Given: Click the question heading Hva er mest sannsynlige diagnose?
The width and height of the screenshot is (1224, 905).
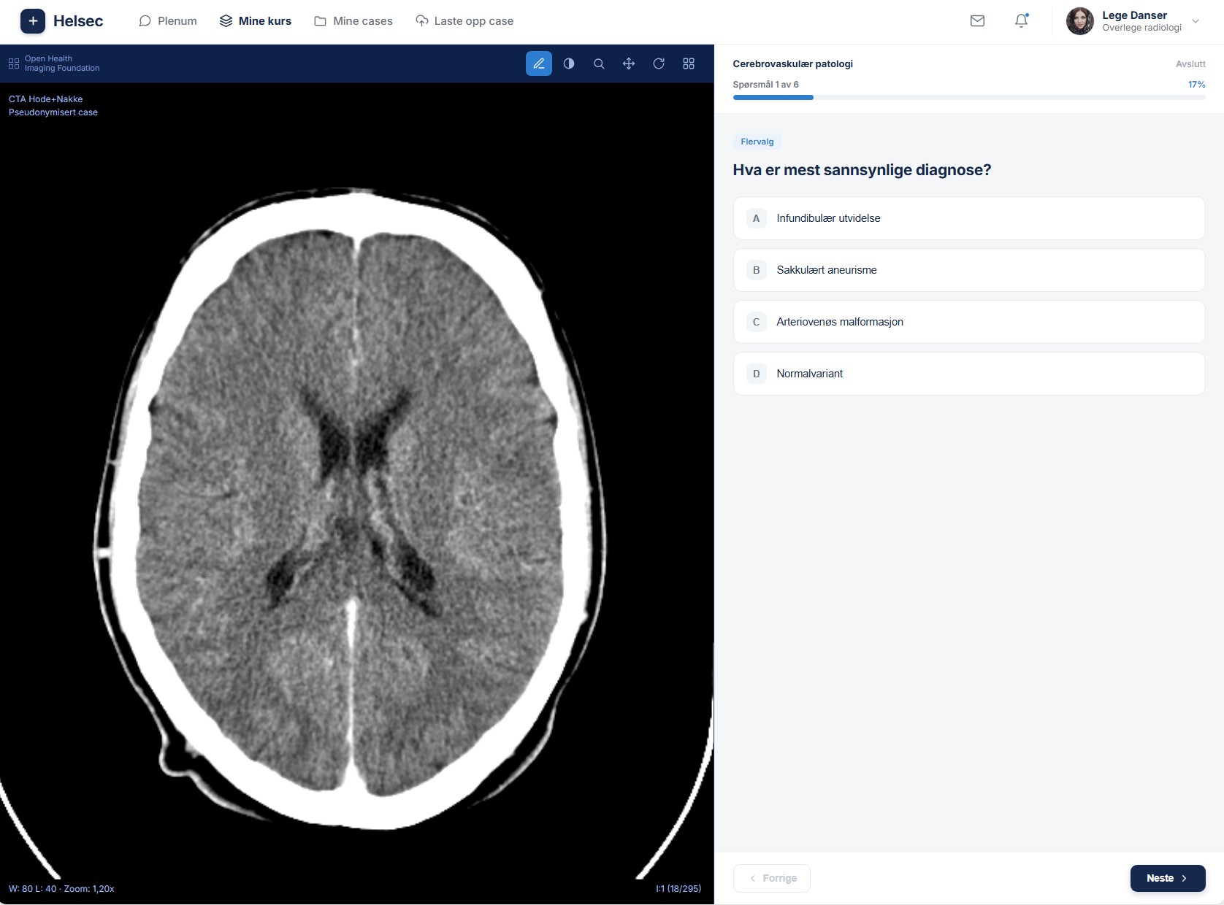Looking at the screenshot, I should [862, 170].
